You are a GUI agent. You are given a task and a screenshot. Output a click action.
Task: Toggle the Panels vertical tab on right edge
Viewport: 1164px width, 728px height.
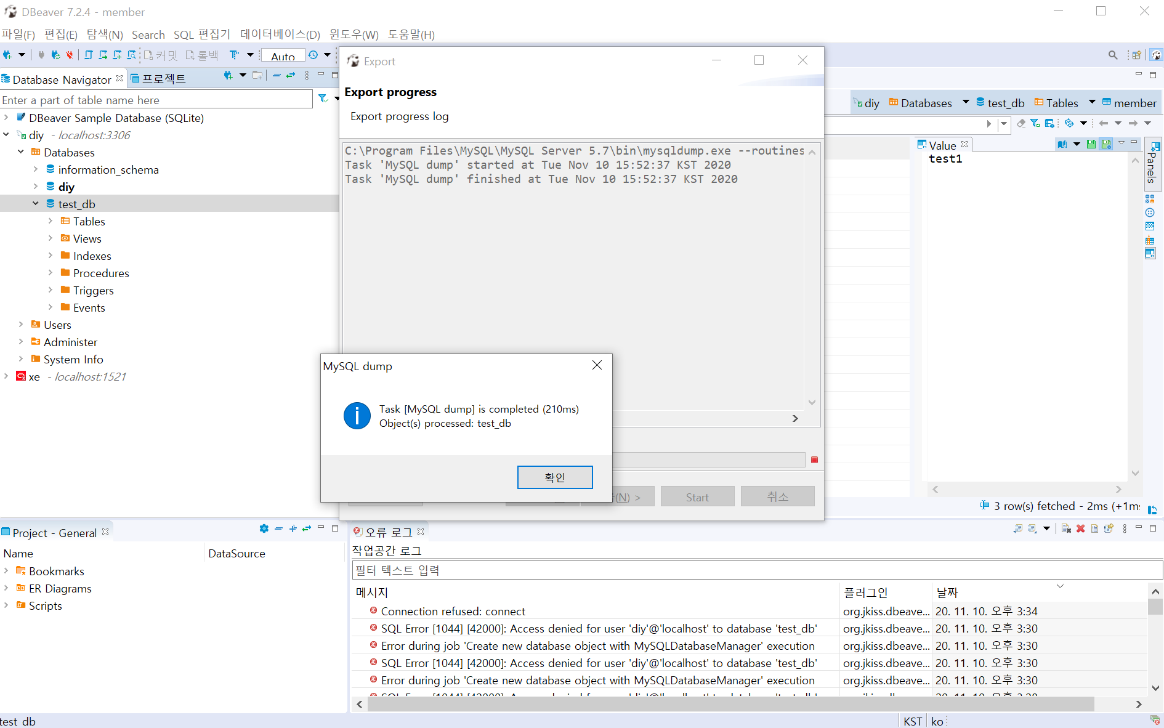point(1152,163)
